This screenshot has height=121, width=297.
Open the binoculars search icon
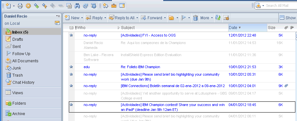pos(77,6)
